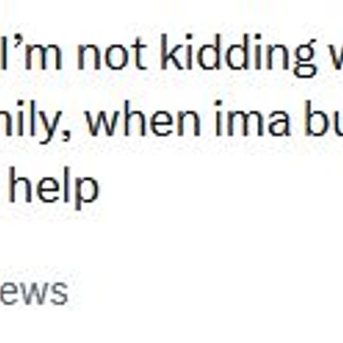The height and width of the screenshot is (343, 343).
Task: Click the word "I'm" in the first line
Action: (30, 52)
